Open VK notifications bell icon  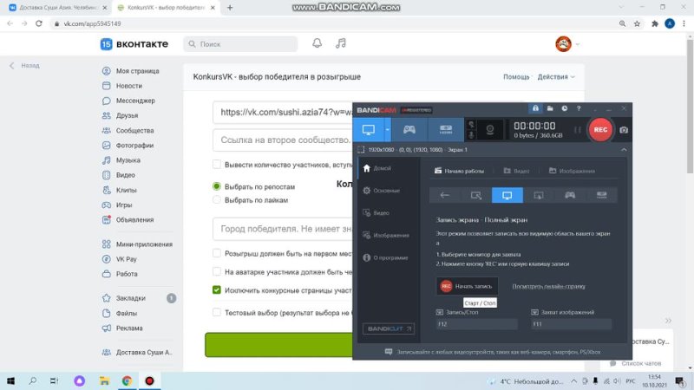point(317,43)
